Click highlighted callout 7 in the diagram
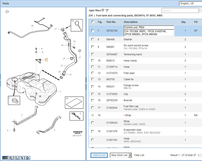Screen dimensions: 202x161 (46, 59)
